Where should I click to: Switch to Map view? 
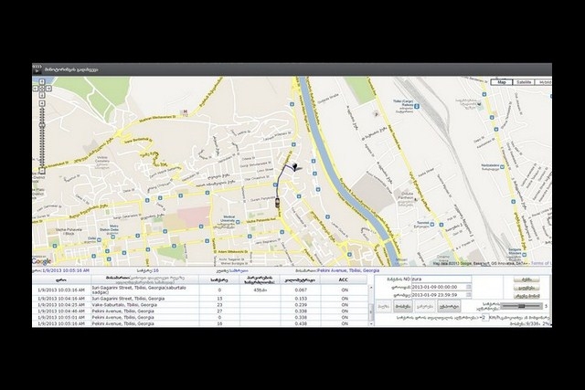pyautogui.click(x=502, y=82)
